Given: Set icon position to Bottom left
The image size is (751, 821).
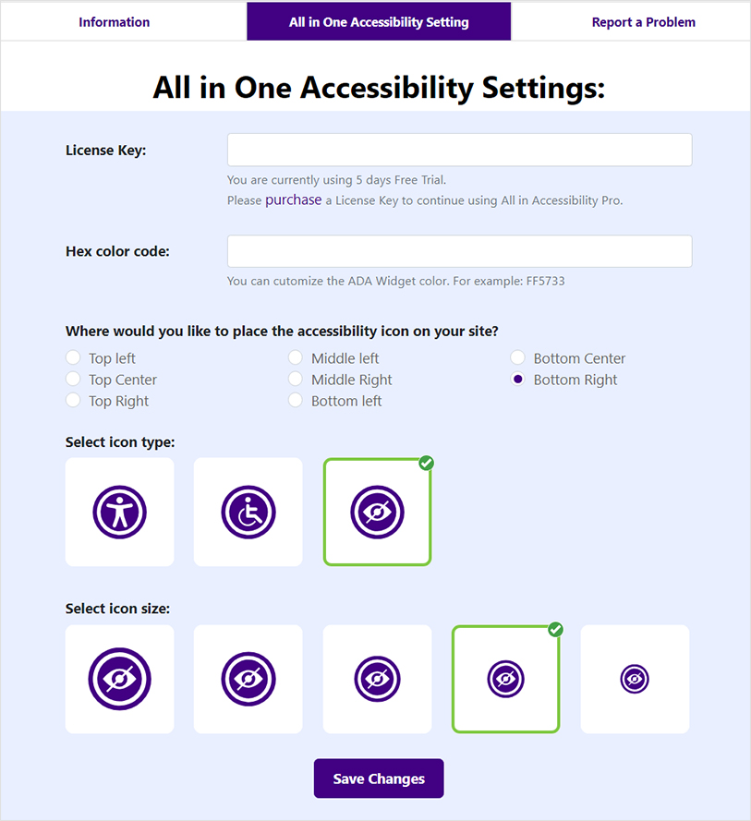Looking at the screenshot, I should (296, 400).
